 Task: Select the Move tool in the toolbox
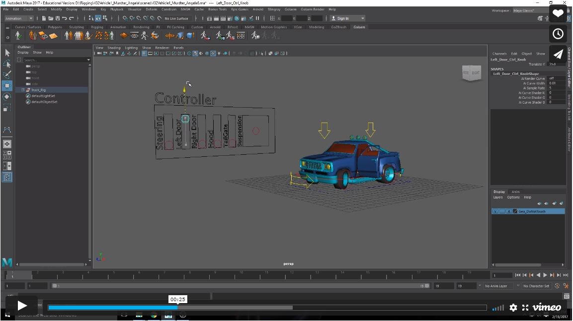(7, 85)
